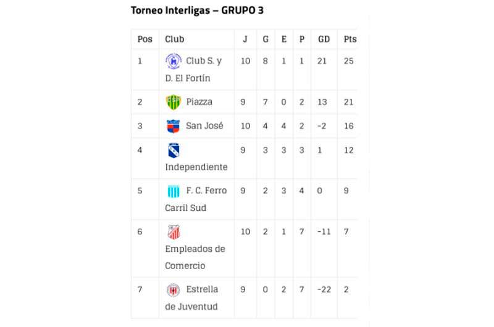Image resolution: width=494 pixels, height=327 pixels.
Task: Open the San José team name
Action: (x=204, y=126)
